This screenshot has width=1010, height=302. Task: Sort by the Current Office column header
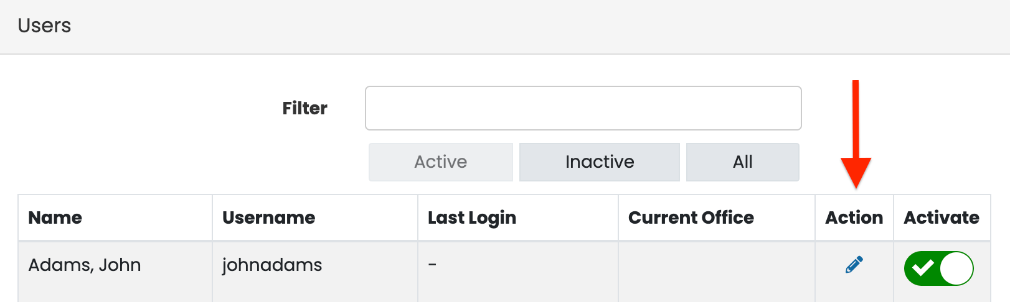pyautogui.click(x=691, y=217)
